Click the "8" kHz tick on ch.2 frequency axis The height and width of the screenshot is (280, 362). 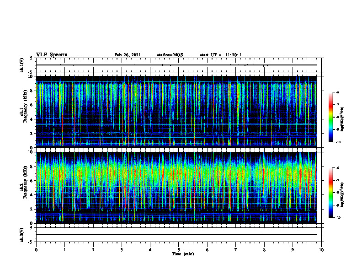coord(32,167)
